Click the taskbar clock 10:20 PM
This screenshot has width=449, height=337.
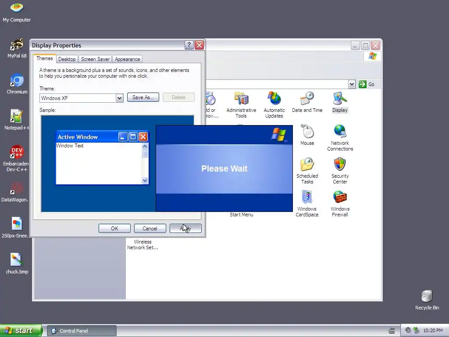tap(433, 331)
